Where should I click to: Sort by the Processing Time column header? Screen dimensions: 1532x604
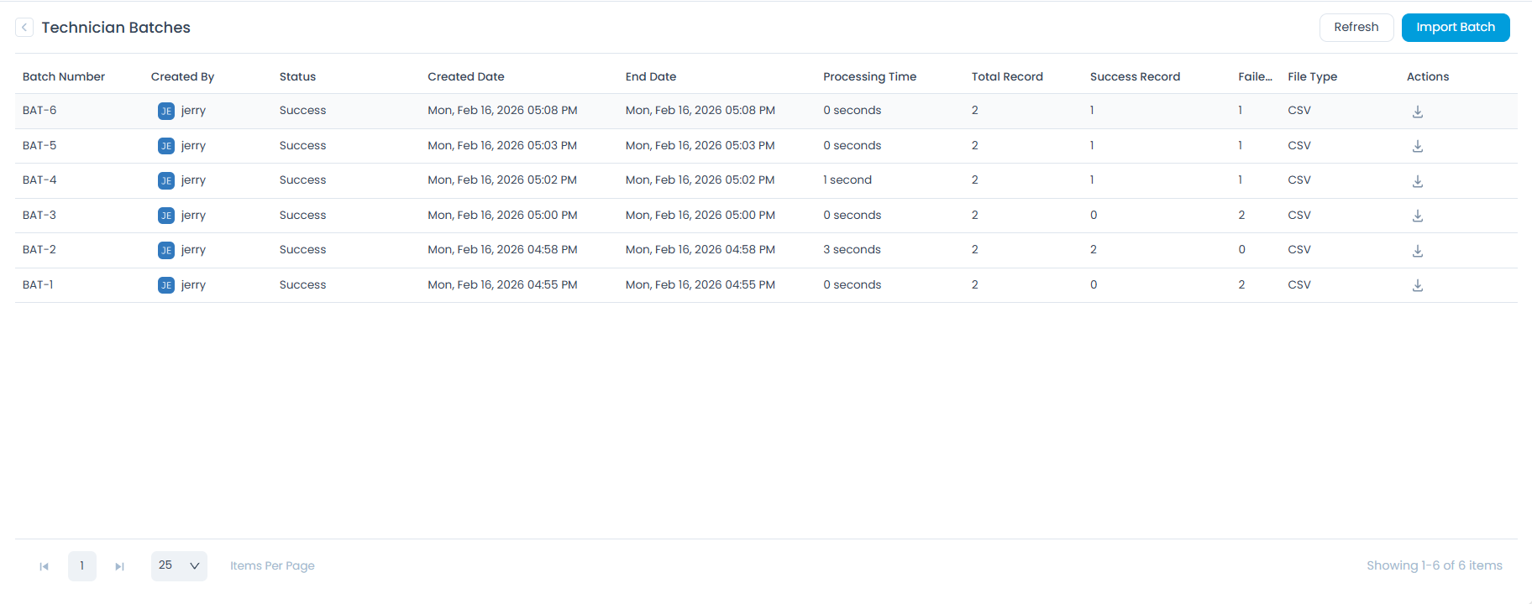tap(869, 76)
